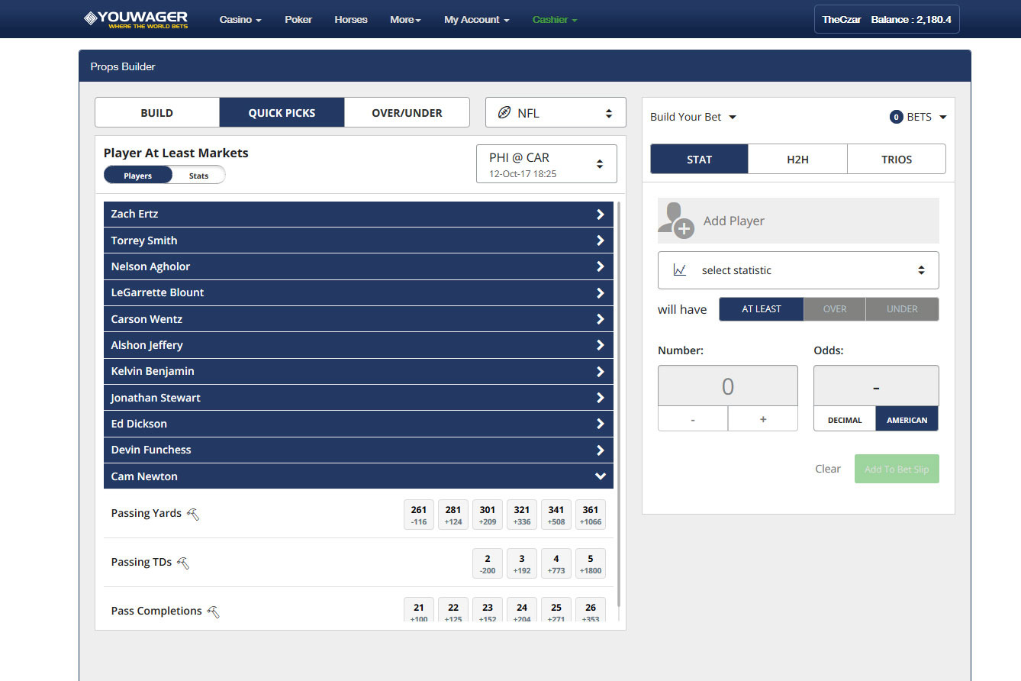
Task: Click hammer icon beside Passing TDs
Action: pyautogui.click(x=183, y=563)
